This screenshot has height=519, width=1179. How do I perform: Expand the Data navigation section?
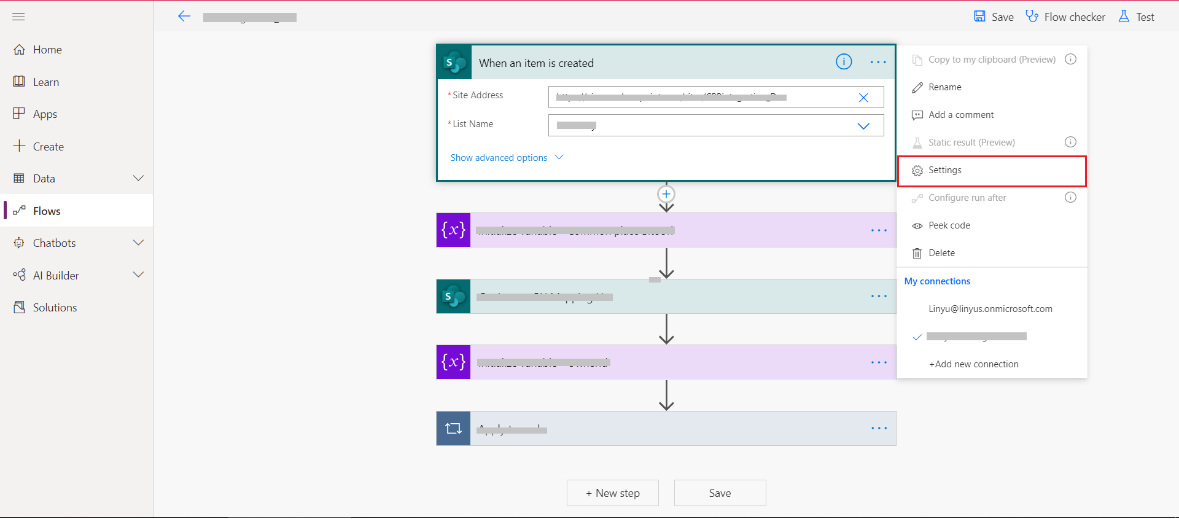pyautogui.click(x=139, y=178)
